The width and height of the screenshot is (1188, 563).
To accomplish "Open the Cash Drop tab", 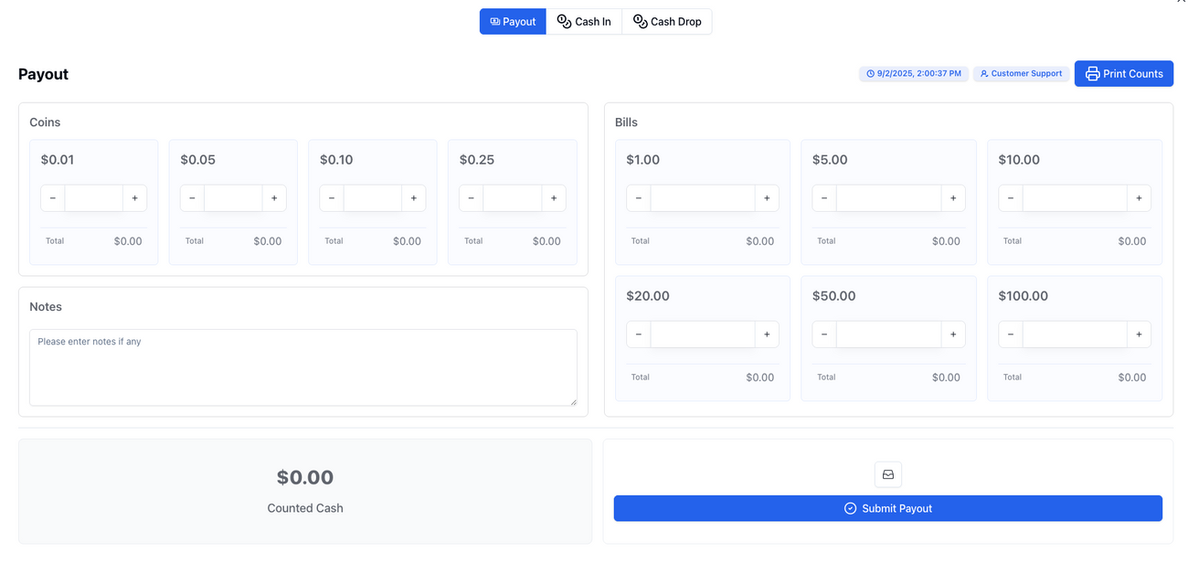I will pyautogui.click(x=667, y=22).
